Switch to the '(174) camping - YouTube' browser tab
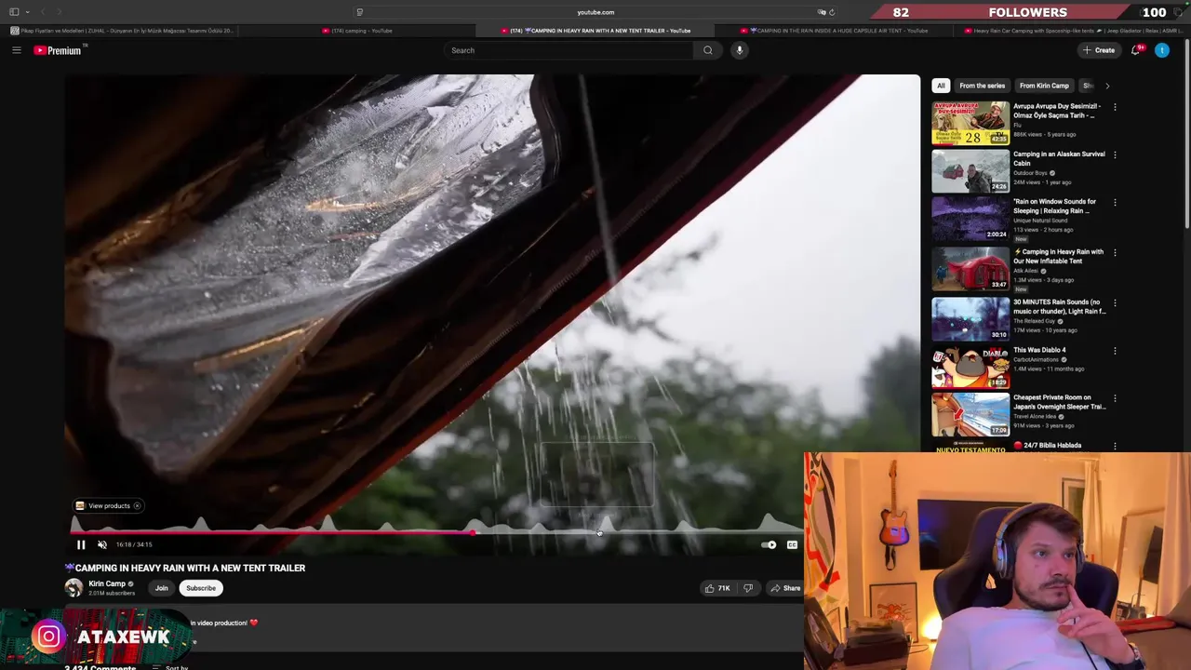The image size is (1191, 670). tap(357, 31)
